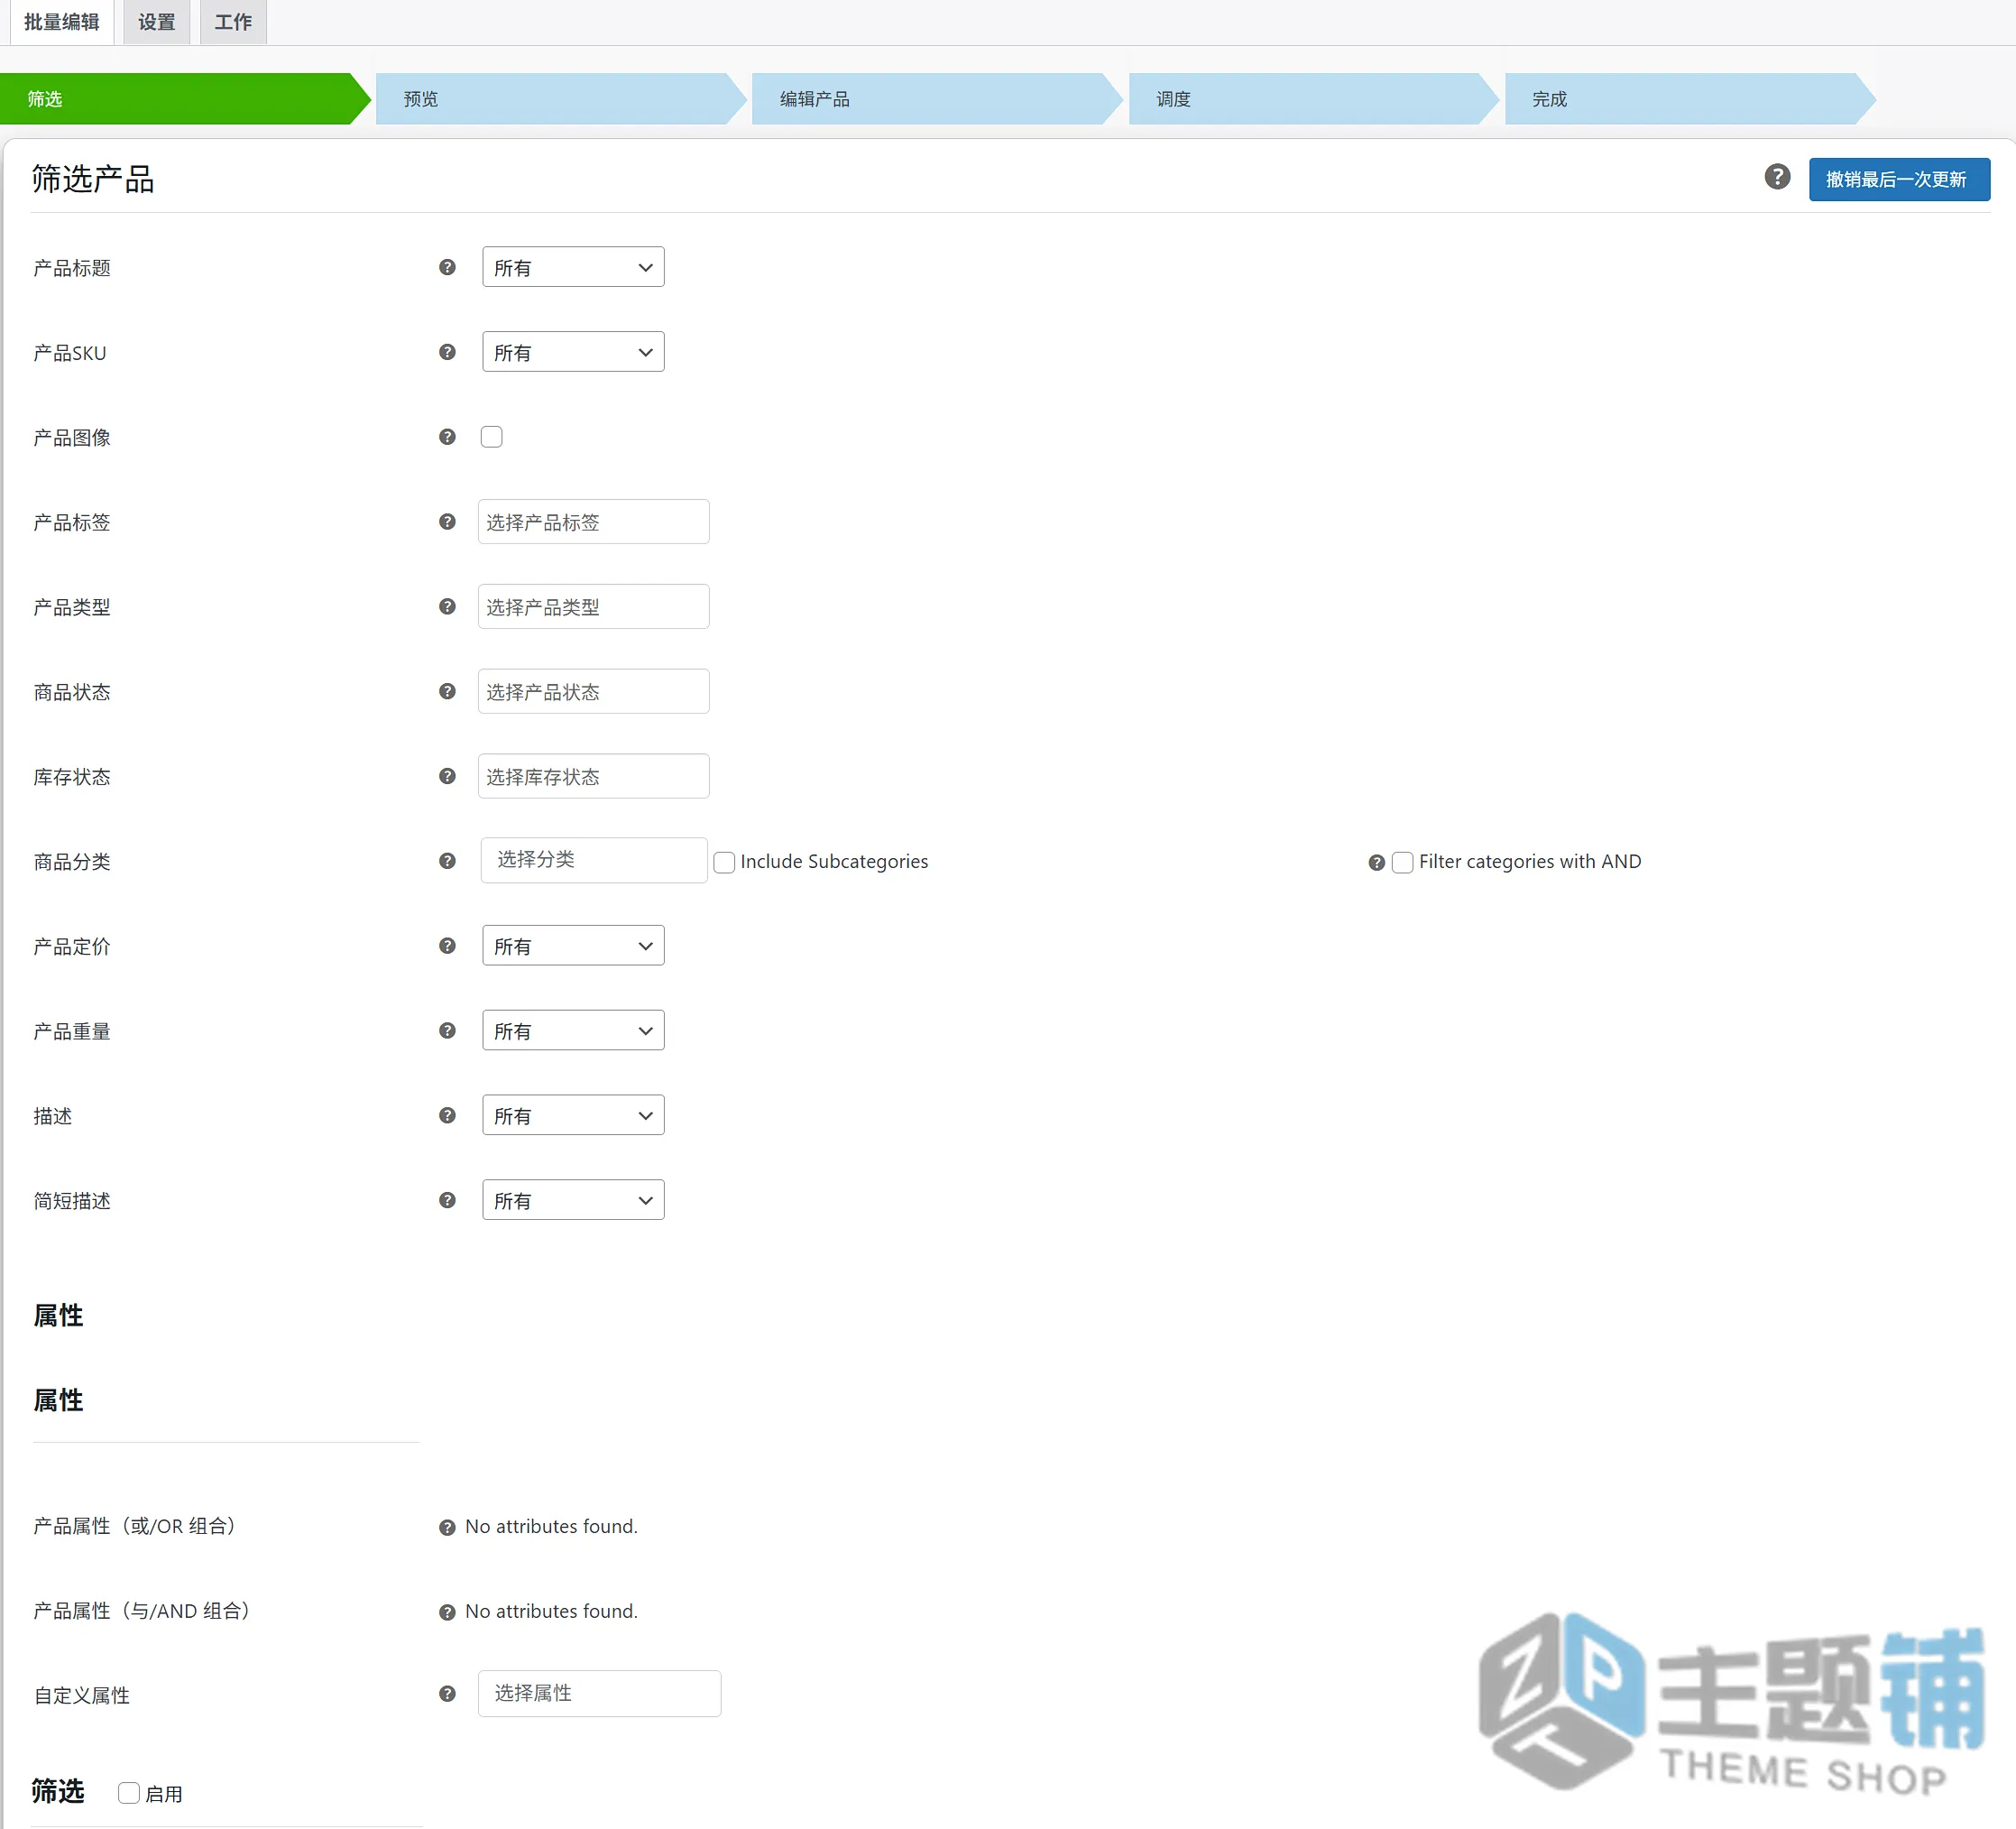Open the 产品重量 dropdown
2016x1829 pixels.
coord(573,1030)
